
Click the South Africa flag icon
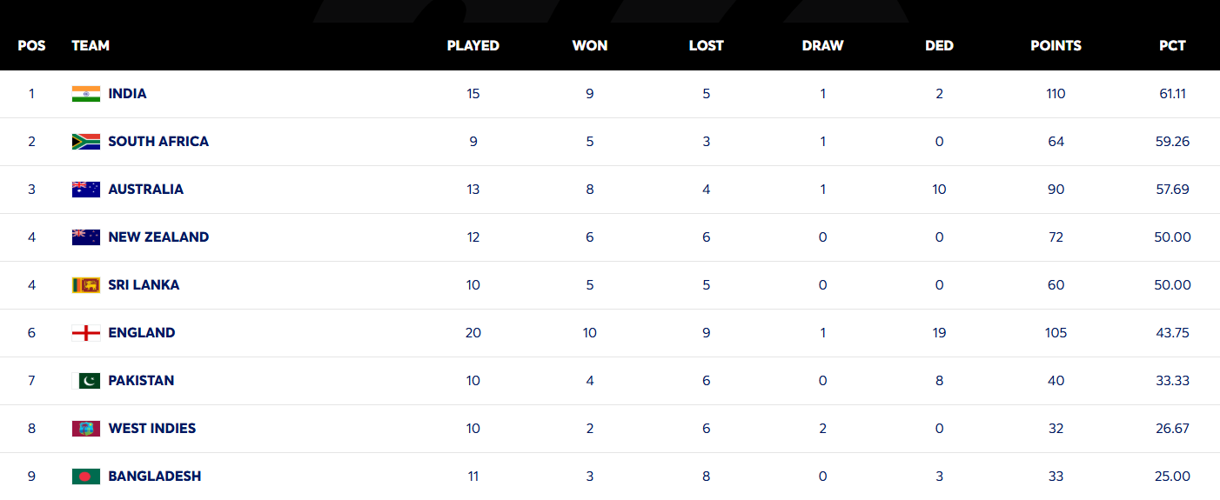(86, 142)
